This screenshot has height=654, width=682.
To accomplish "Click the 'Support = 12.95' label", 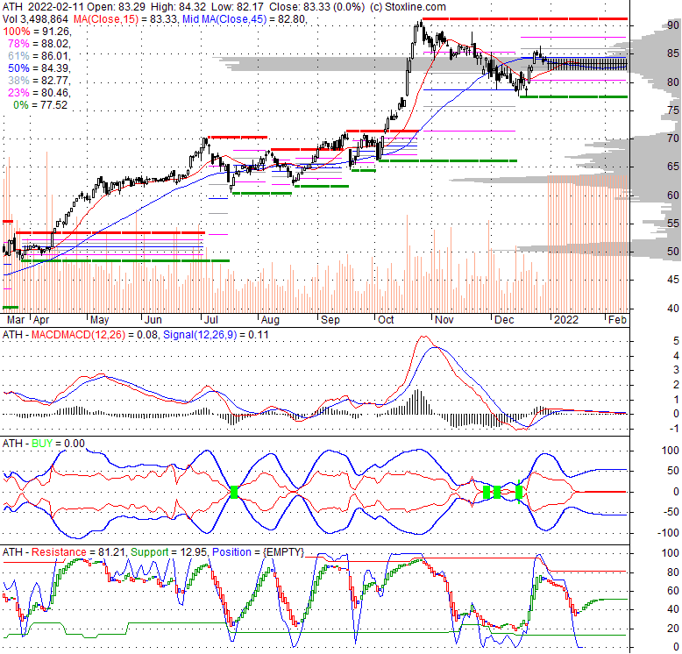I will click(170, 552).
